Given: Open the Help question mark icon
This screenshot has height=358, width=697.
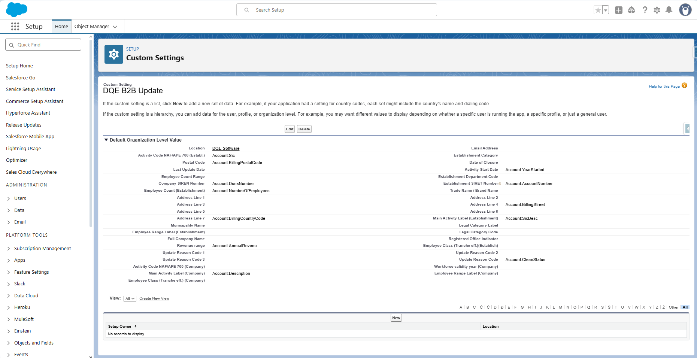Looking at the screenshot, I should click(x=645, y=10).
